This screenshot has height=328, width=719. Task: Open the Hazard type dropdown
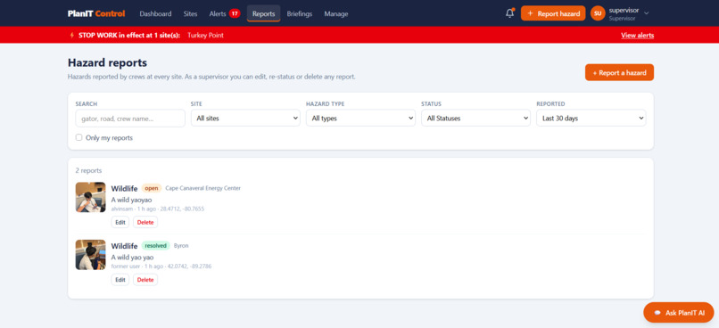[x=360, y=119]
